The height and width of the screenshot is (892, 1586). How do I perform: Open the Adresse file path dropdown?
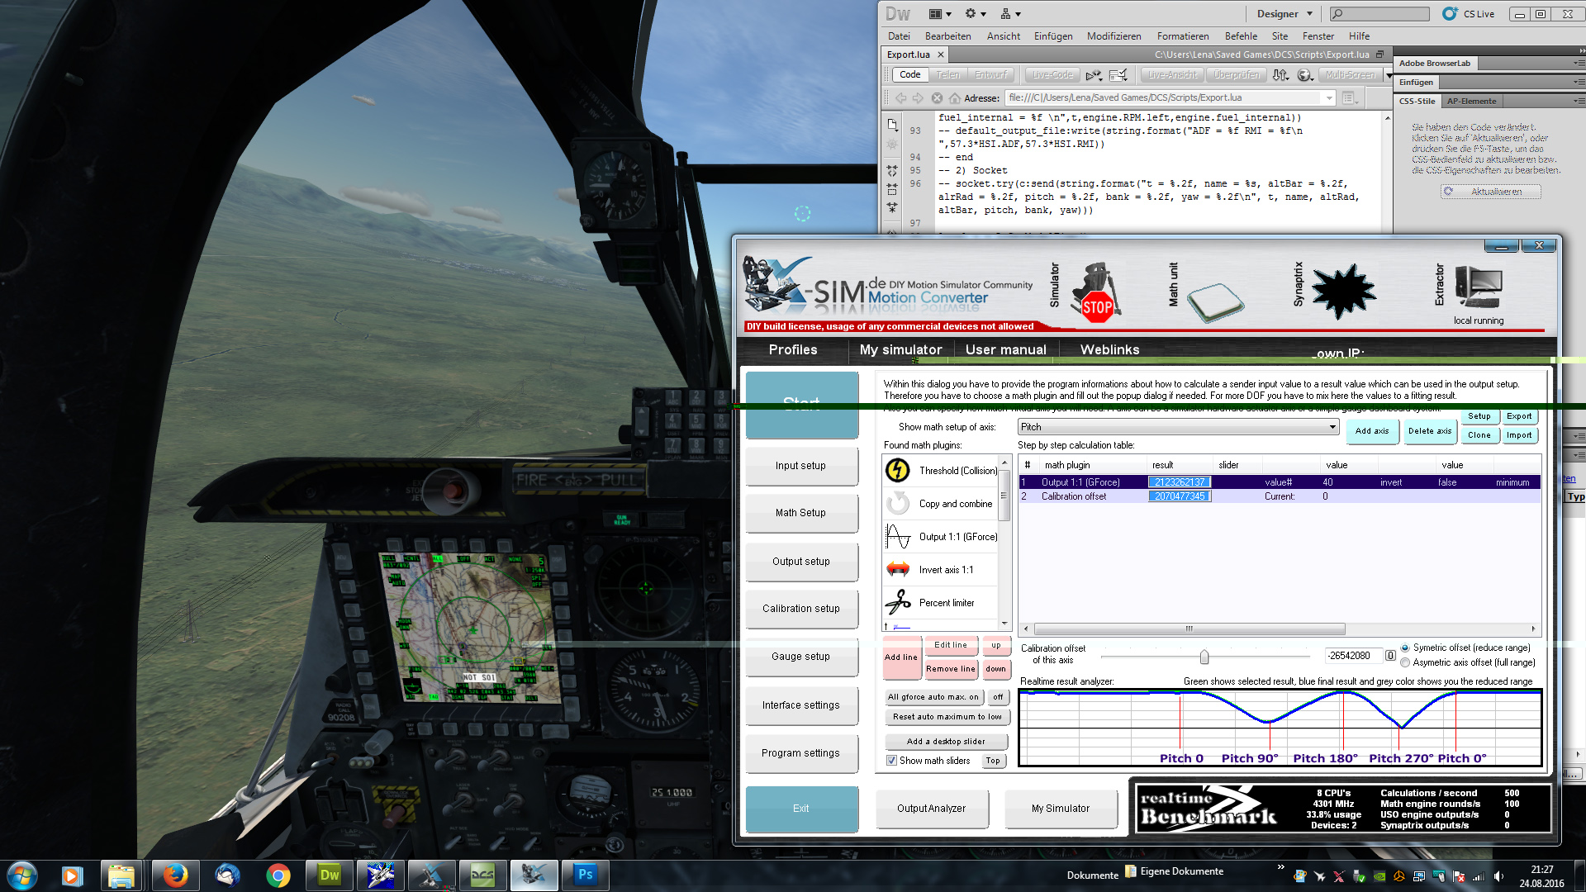pos(1329,98)
